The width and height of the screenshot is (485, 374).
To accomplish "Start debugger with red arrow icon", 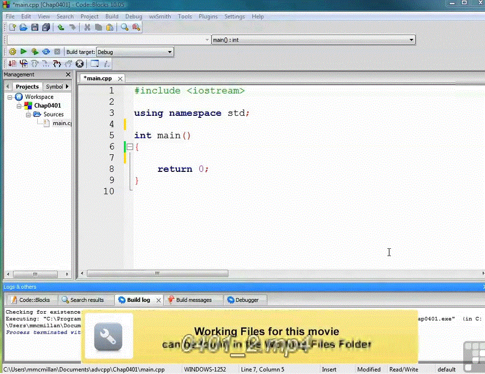I will click(12, 63).
